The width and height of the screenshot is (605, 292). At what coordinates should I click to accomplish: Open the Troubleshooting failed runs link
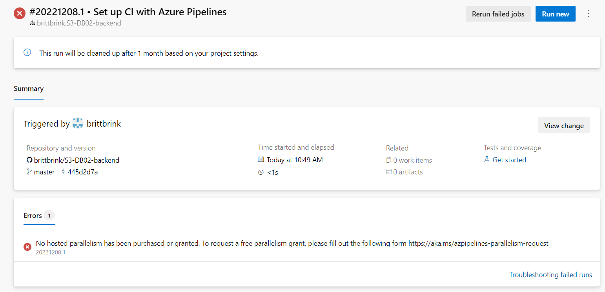click(x=550, y=275)
